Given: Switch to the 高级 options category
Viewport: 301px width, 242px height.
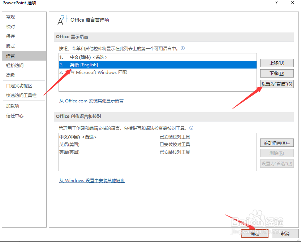Looking at the screenshot, I should (x=24, y=75).
